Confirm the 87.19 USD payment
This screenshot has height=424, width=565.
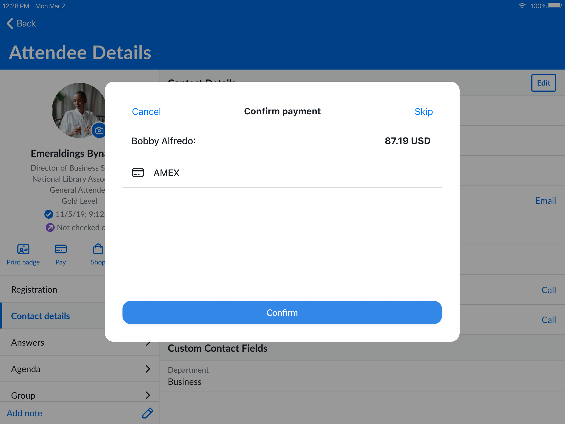point(282,312)
